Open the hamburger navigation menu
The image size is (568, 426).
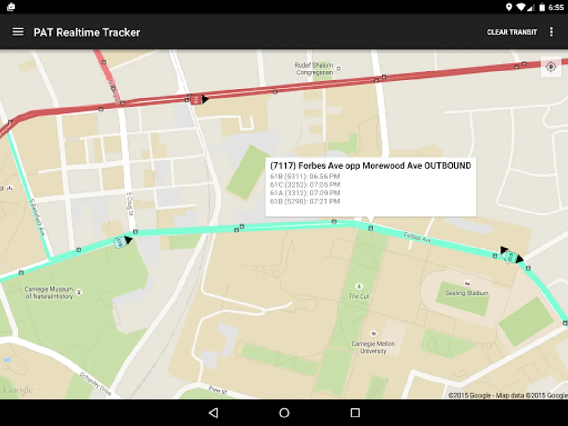(18, 32)
